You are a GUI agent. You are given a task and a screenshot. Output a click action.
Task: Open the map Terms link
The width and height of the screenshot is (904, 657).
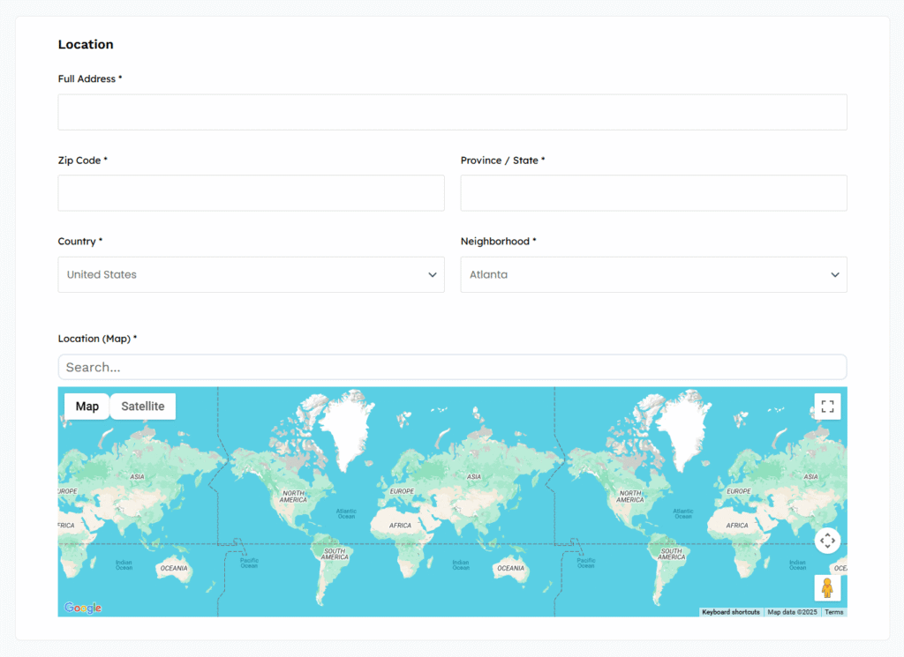833,612
